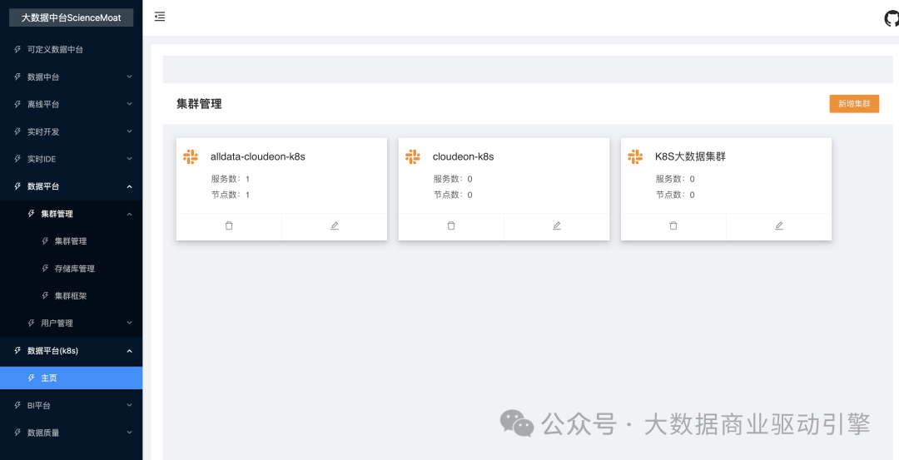Collapse the 数据平台 menu section
Screen dimensions: 899x460
coord(71,186)
